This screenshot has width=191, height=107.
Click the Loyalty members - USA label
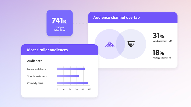pos(162,41)
